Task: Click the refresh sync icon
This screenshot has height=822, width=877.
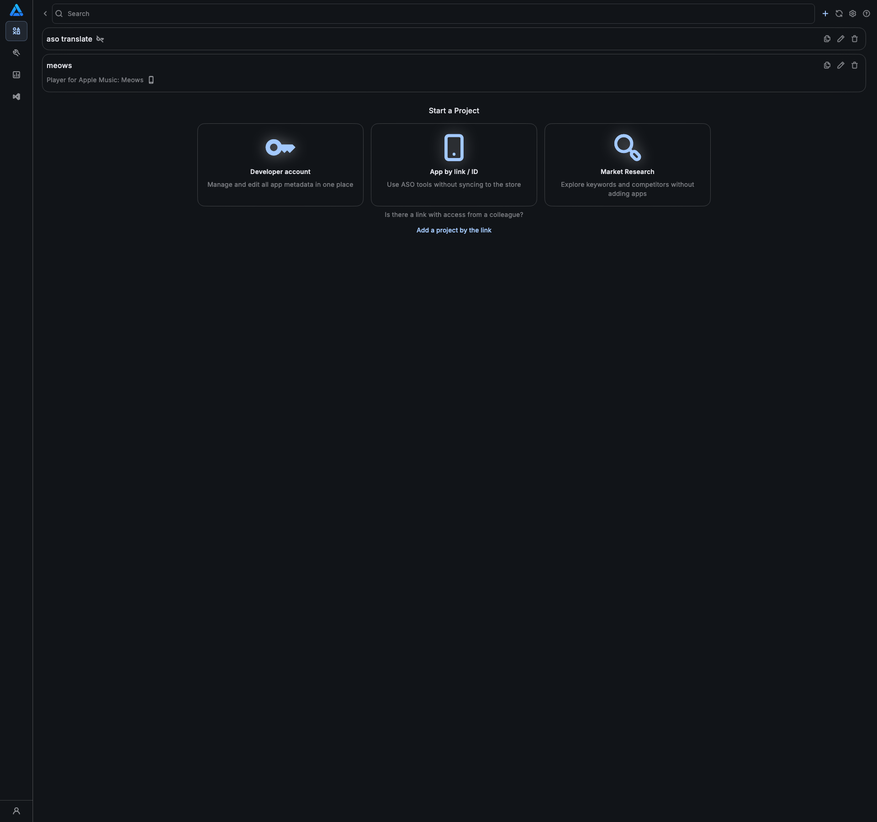Action: click(x=839, y=14)
